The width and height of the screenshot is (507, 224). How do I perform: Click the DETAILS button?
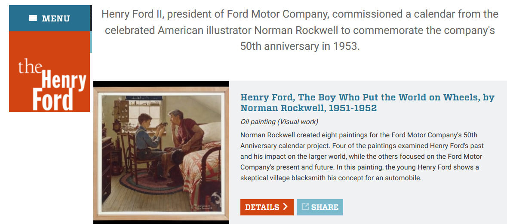coord(267,207)
